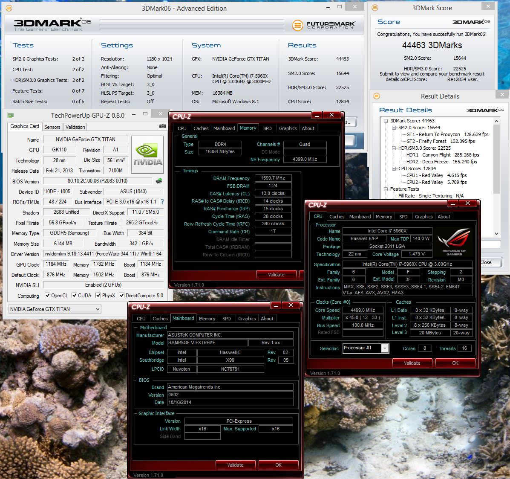Screen dimensions: 510x479
Task: Click the 3DMark Score window orange icon
Action: click(x=375, y=8)
